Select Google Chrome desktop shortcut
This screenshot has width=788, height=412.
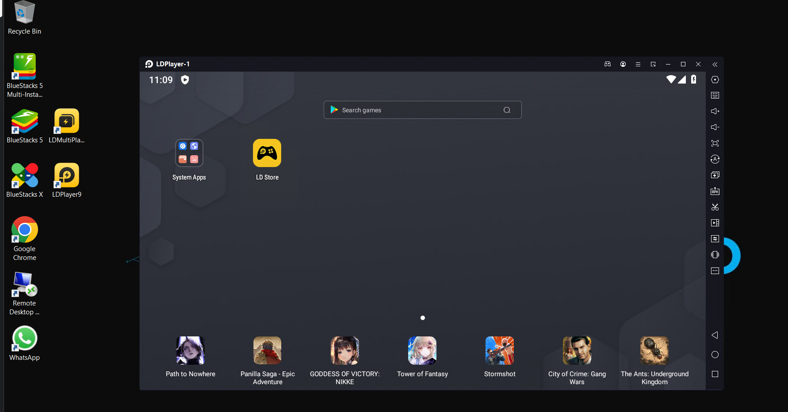(25, 239)
